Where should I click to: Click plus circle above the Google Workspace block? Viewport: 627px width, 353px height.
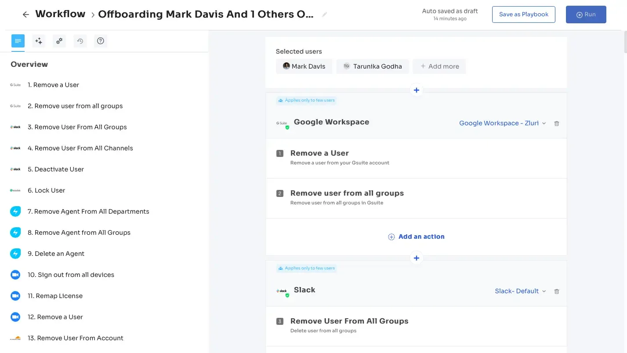[417, 90]
